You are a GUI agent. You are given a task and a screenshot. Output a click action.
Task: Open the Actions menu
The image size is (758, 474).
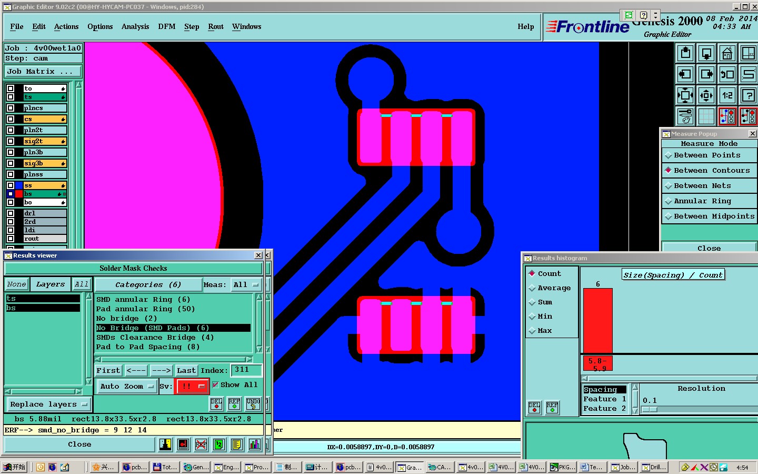[x=66, y=27]
